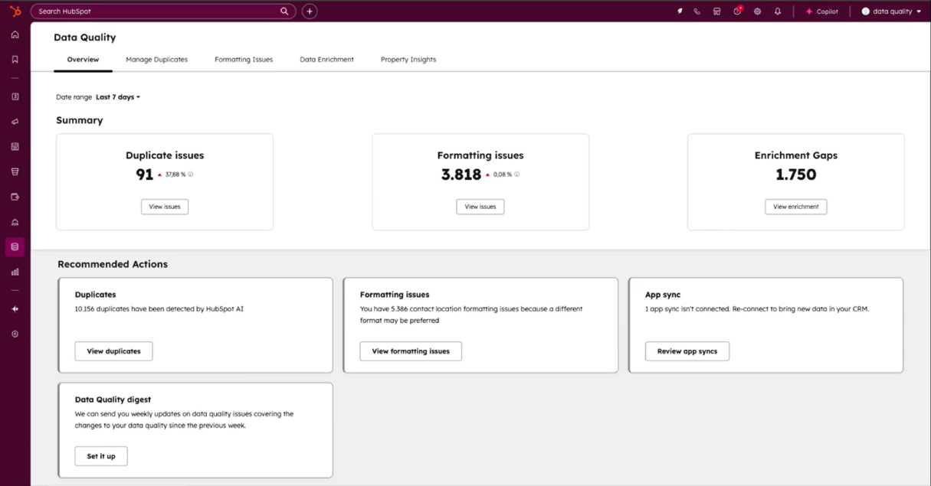
Task: Open the settings gear in top bar
Action: [x=757, y=11]
